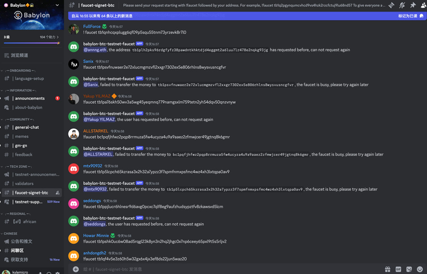427x274 pixels.
Task: Toggle the muted notification bell icon
Action: (x=402, y=6)
